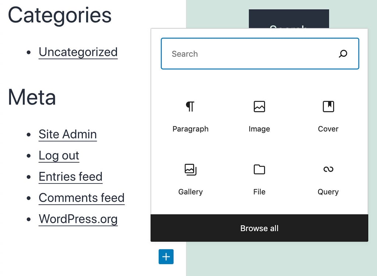The image size is (377, 276).
Task: Select the Paragraph block icon
Action: [190, 106]
